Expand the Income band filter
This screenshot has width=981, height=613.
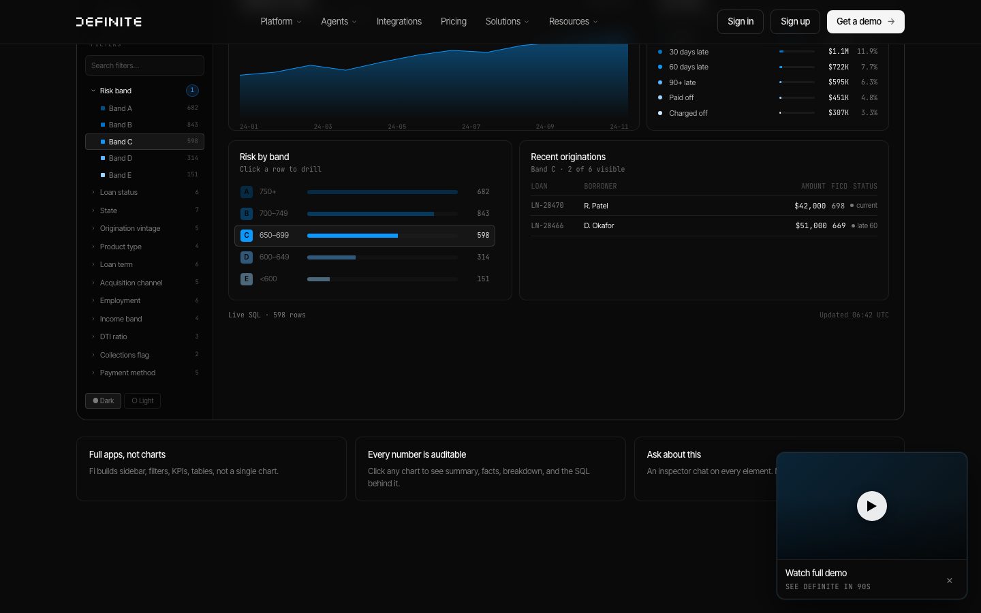pos(144,319)
